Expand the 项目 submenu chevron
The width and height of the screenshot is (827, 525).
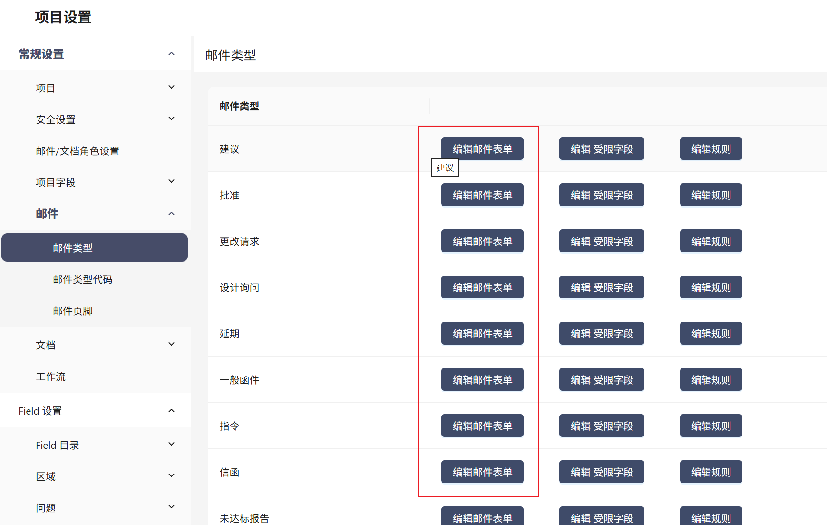171,87
